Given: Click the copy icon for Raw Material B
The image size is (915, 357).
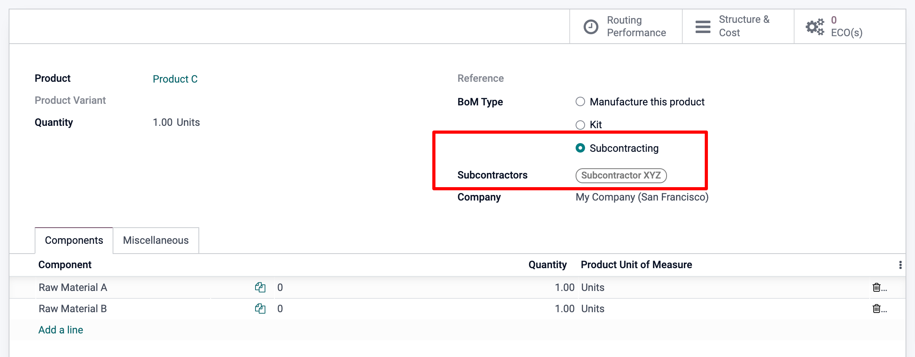Looking at the screenshot, I should coord(260,309).
